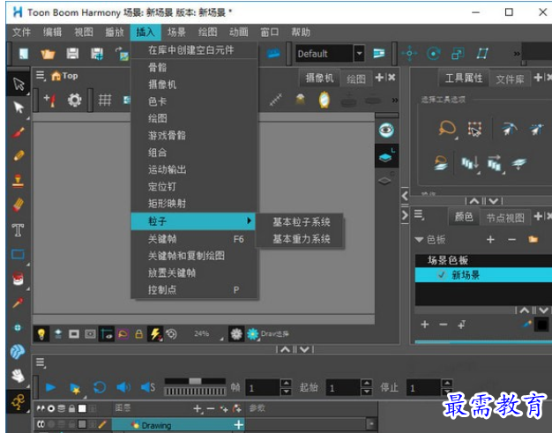Screen dimensions: 552x433
Task: Select the Hand grabber tool
Action: click(x=19, y=376)
